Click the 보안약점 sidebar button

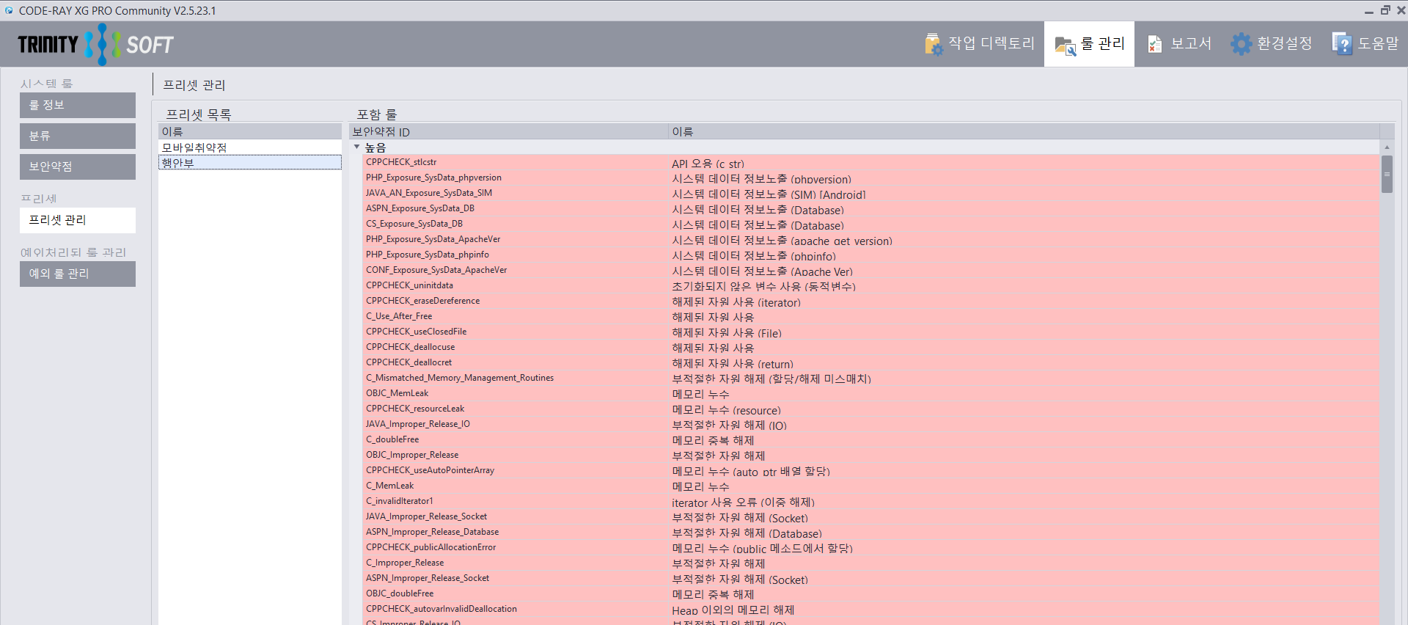click(x=78, y=167)
